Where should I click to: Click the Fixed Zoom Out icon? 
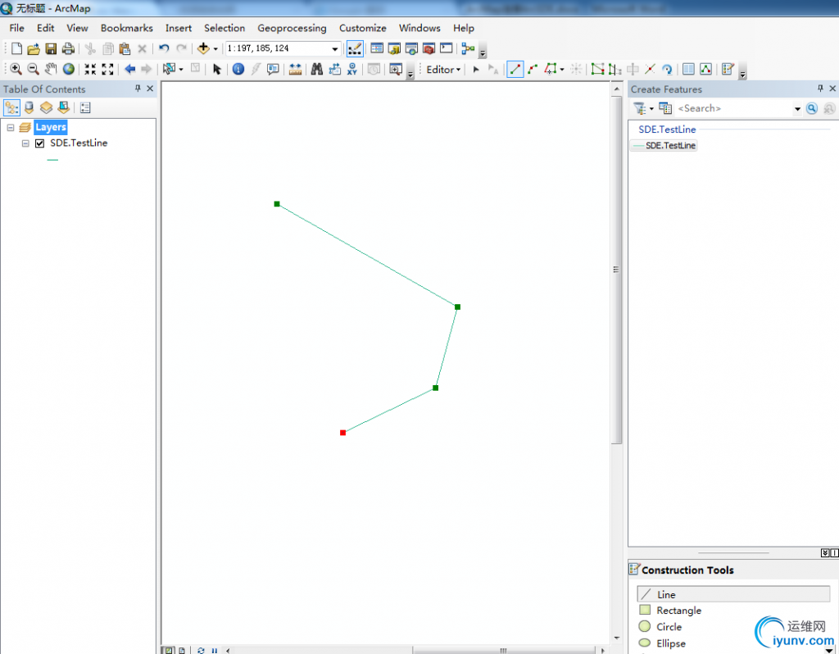107,69
